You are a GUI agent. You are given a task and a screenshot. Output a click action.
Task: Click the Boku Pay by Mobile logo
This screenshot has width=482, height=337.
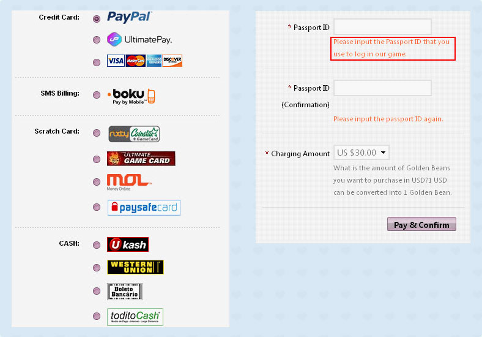[132, 96]
